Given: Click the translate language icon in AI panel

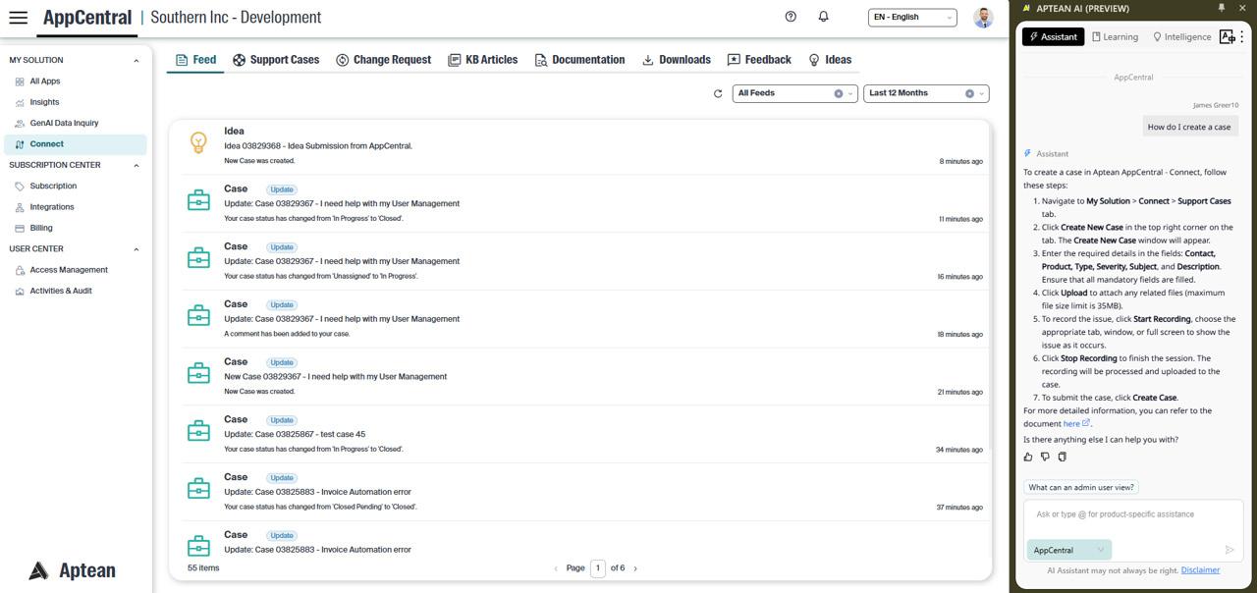Looking at the screenshot, I should pyautogui.click(x=1227, y=36).
